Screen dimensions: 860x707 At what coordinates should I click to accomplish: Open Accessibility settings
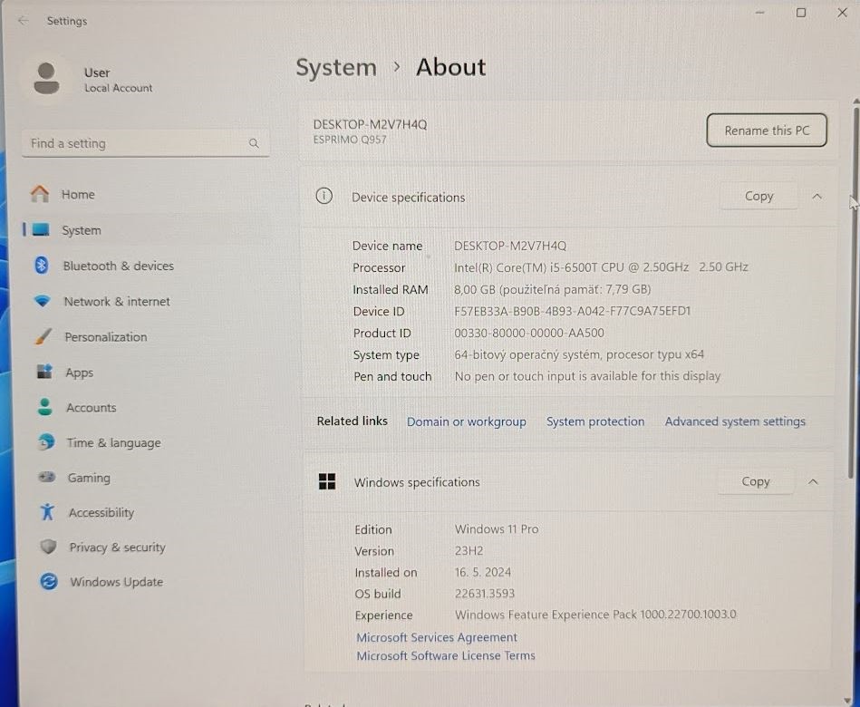100,512
